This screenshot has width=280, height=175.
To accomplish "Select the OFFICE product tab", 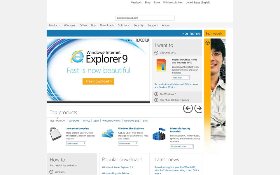I will pyautogui.click(x=86, y=121).
